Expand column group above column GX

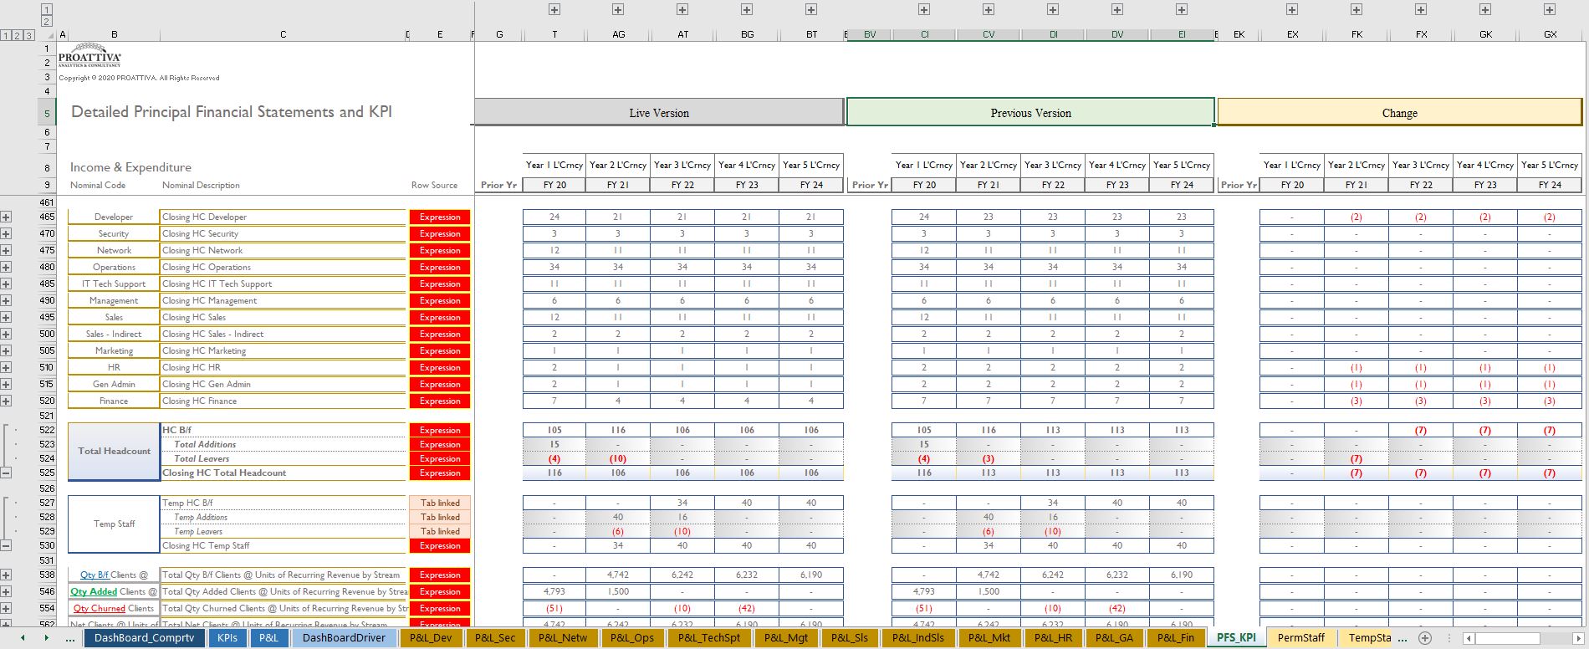[1550, 9]
